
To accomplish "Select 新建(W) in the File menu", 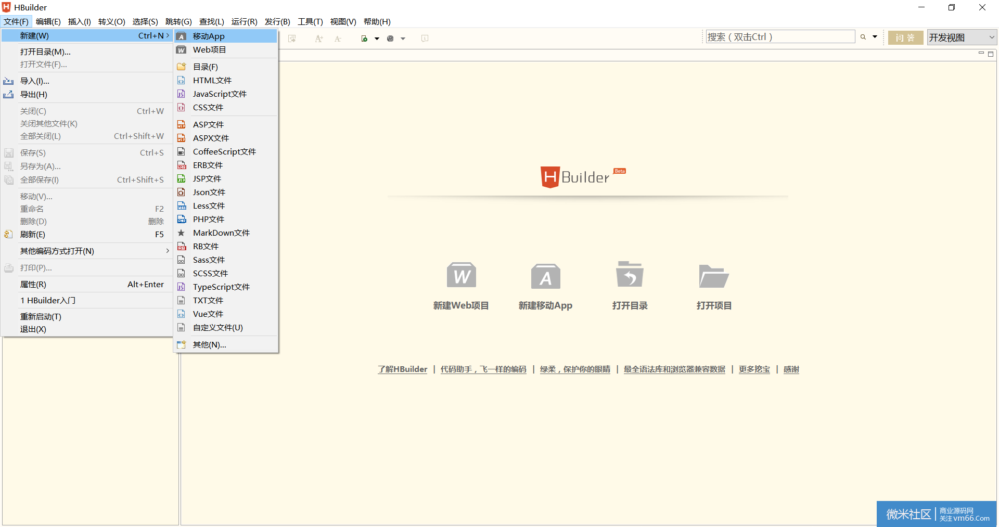I will [87, 35].
